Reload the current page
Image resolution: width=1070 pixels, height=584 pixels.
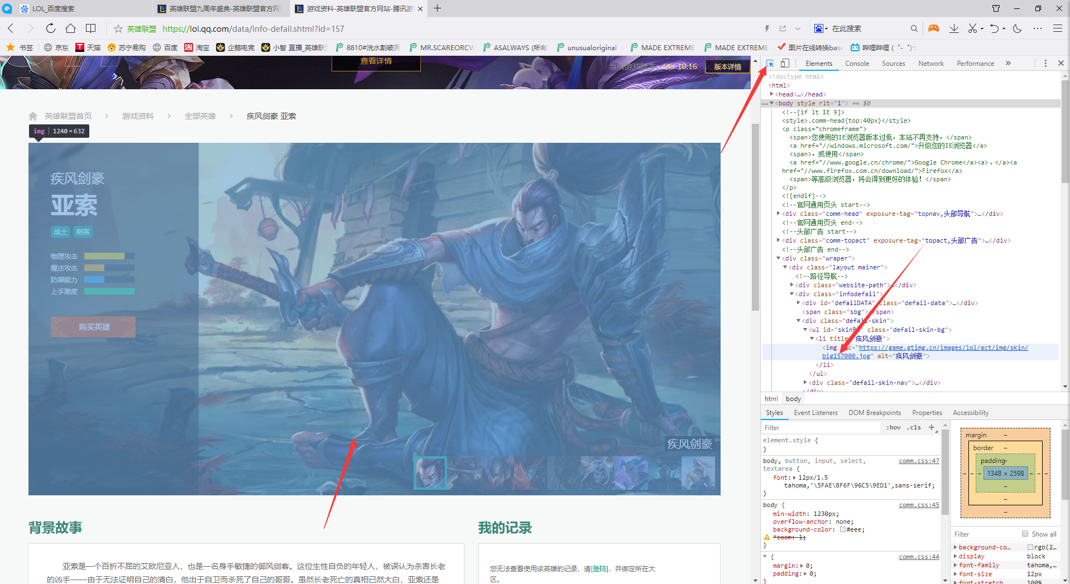51,28
